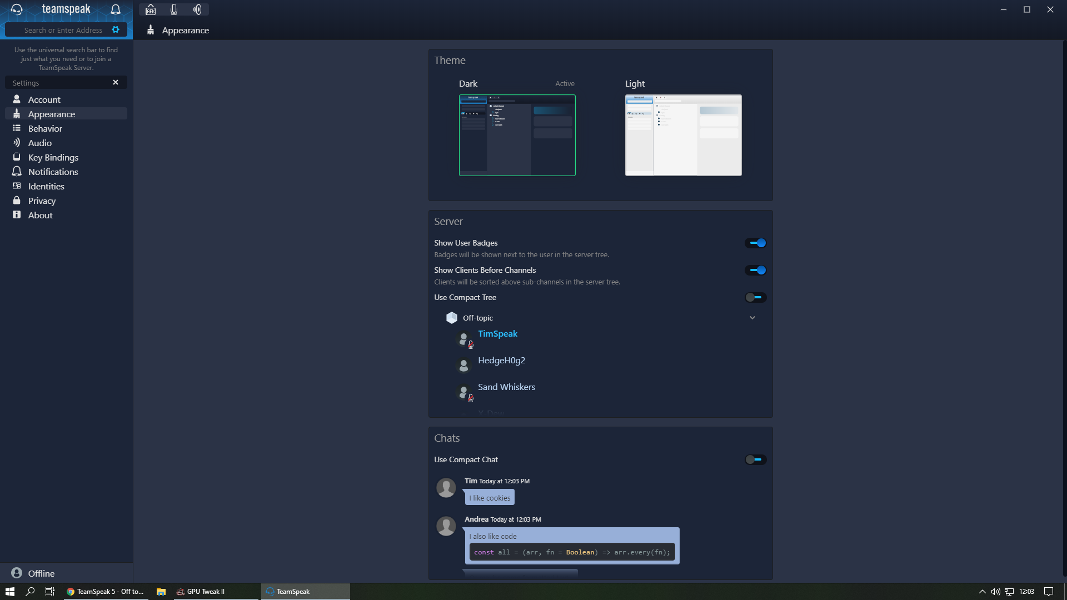This screenshot has width=1067, height=600.
Task: Click the gear icon in search bar
Action: [x=116, y=30]
